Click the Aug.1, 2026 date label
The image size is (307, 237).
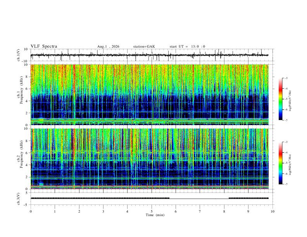108,46
